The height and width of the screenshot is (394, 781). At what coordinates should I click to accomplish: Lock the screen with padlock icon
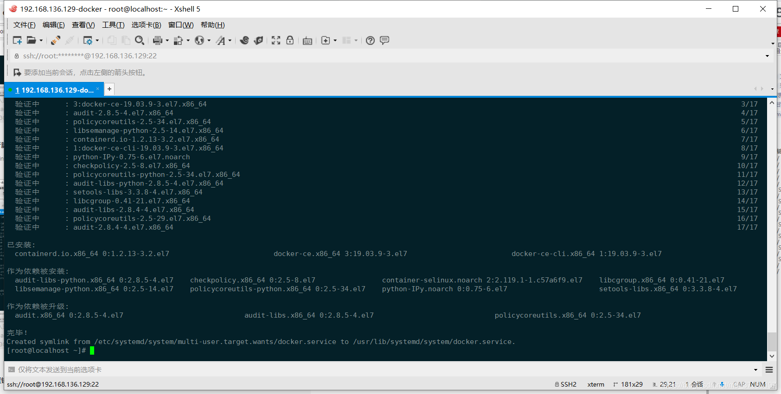290,40
